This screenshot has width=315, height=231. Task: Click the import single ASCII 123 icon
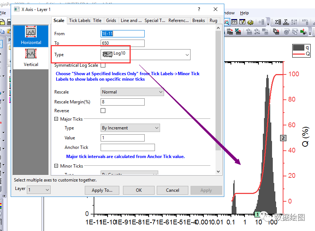(230, 32)
